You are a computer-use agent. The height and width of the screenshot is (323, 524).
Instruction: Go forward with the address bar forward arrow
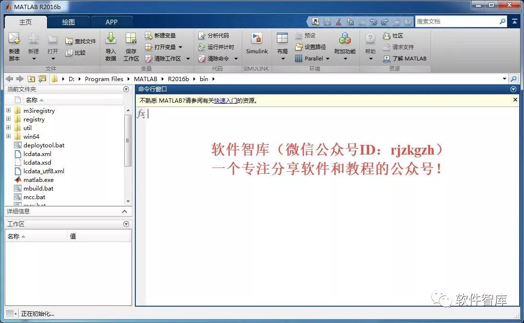[x=20, y=79]
